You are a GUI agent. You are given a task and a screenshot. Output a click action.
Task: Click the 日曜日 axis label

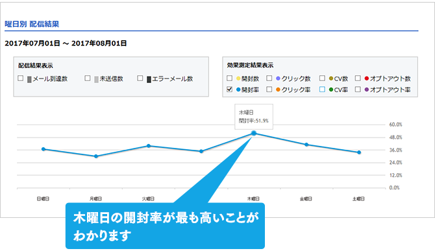43,198
